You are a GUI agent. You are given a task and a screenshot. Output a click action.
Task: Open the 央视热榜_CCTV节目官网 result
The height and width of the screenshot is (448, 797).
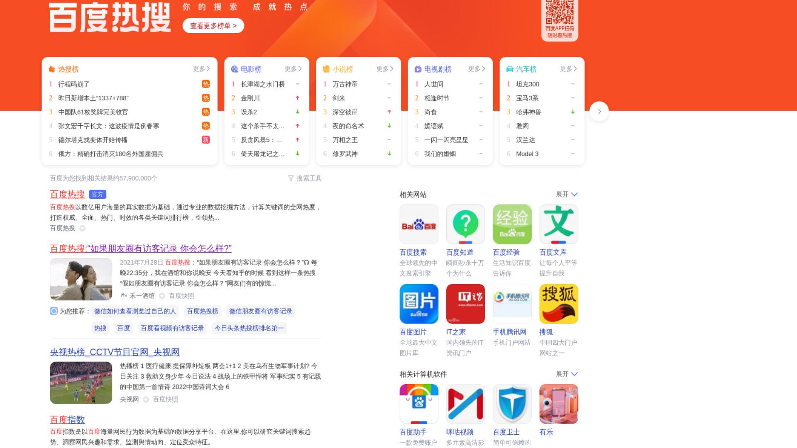(x=115, y=352)
